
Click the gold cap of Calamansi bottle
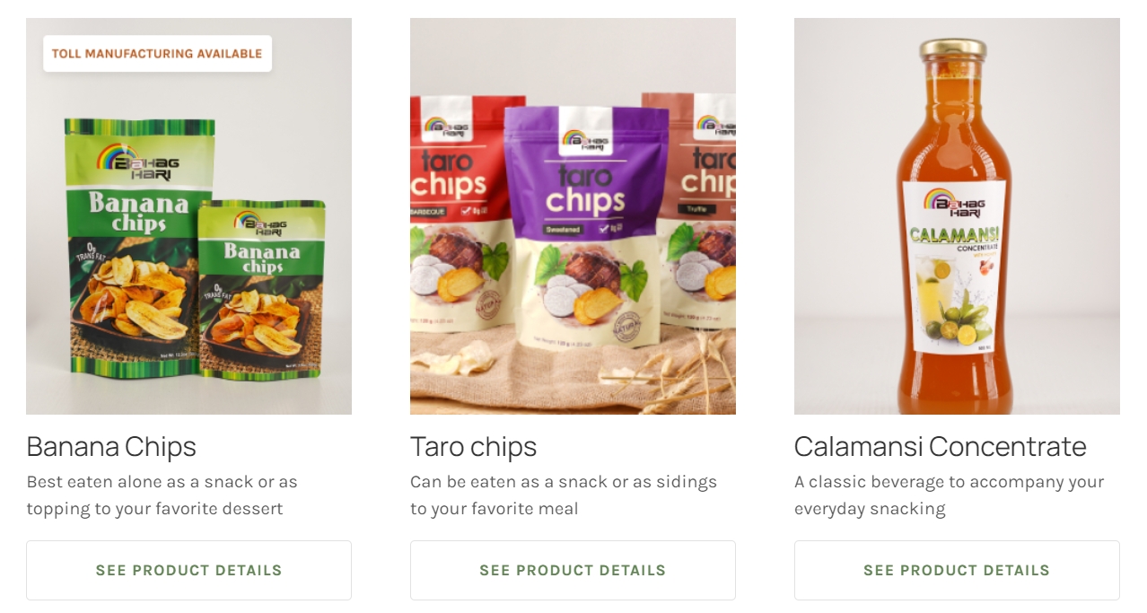pos(953,50)
